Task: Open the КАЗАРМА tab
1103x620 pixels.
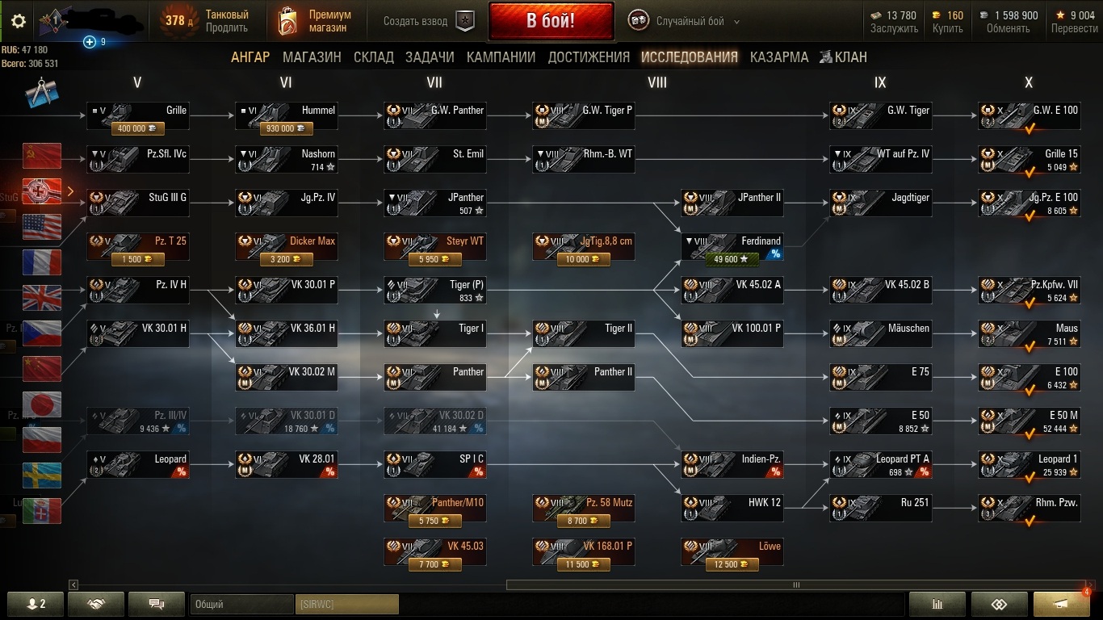Action: click(x=779, y=57)
